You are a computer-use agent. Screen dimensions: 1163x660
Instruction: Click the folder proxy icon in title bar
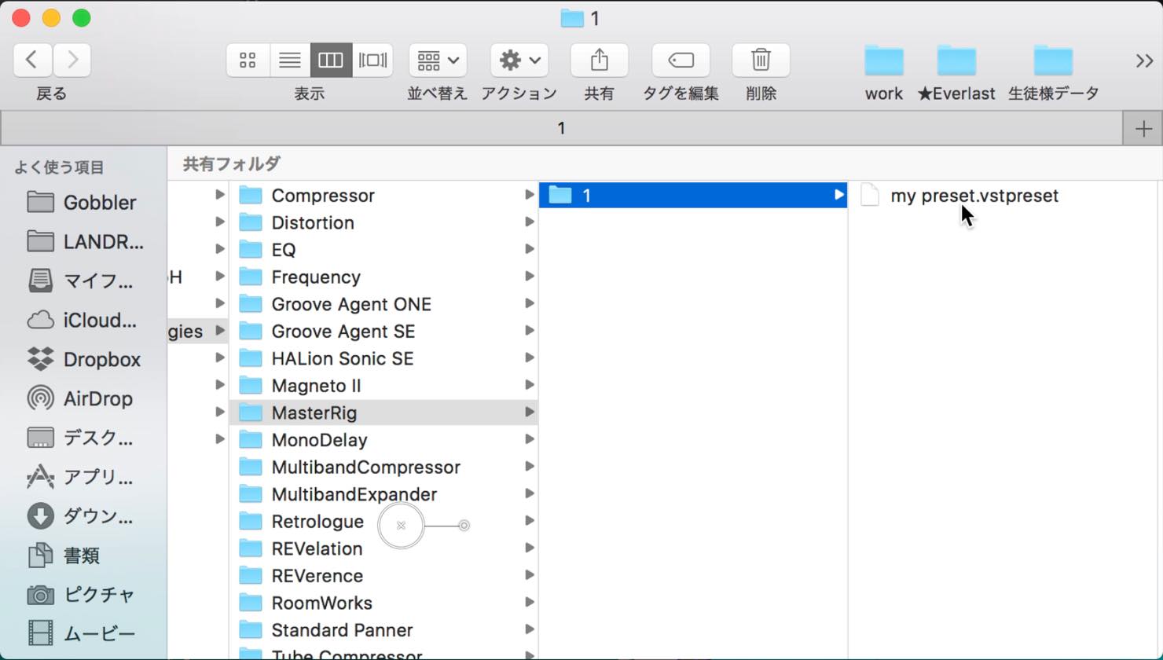572,18
